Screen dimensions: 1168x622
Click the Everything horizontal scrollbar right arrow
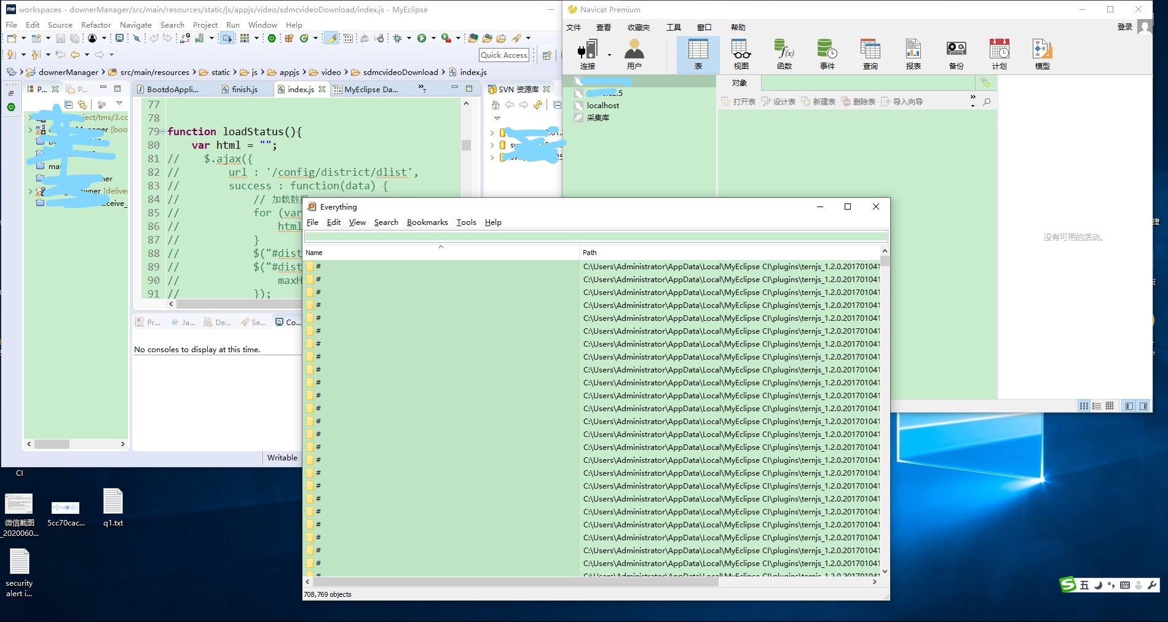coord(875,581)
